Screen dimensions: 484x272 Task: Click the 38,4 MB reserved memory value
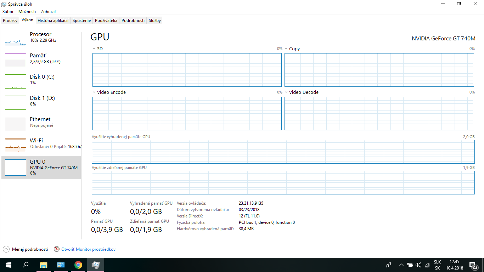click(x=246, y=229)
